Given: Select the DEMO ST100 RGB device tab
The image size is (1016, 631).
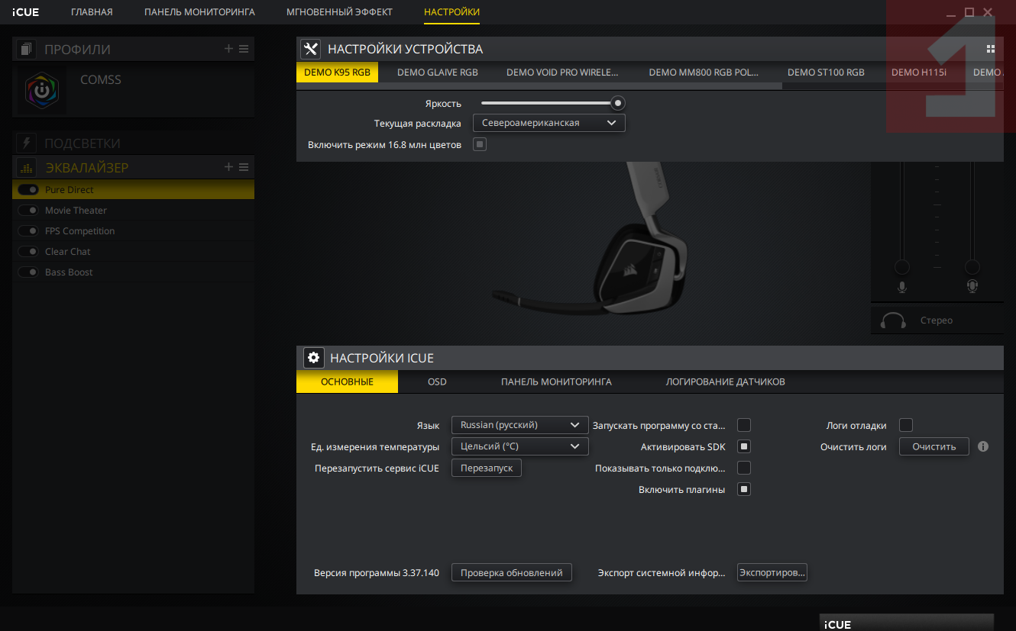Looking at the screenshot, I should point(826,72).
